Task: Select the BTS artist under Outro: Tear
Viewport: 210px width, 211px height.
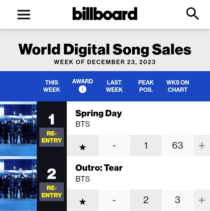Action: [x=83, y=179]
